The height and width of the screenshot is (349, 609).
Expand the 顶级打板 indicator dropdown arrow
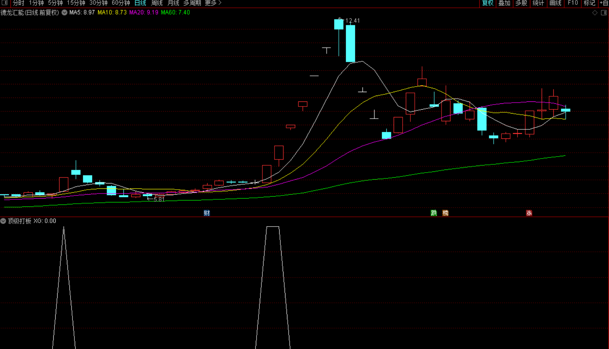(x=3, y=221)
